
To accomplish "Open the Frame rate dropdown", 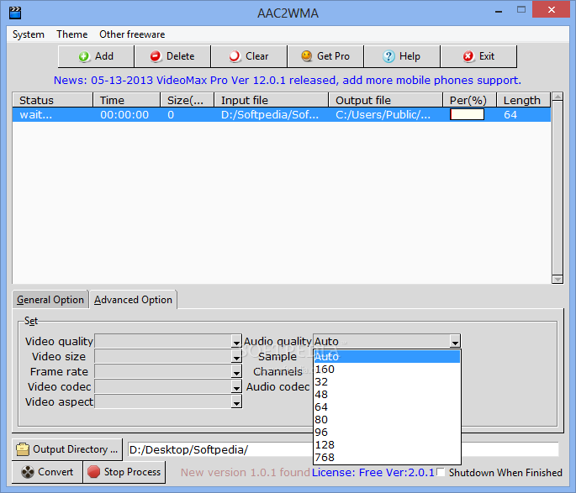I will click(x=236, y=373).
